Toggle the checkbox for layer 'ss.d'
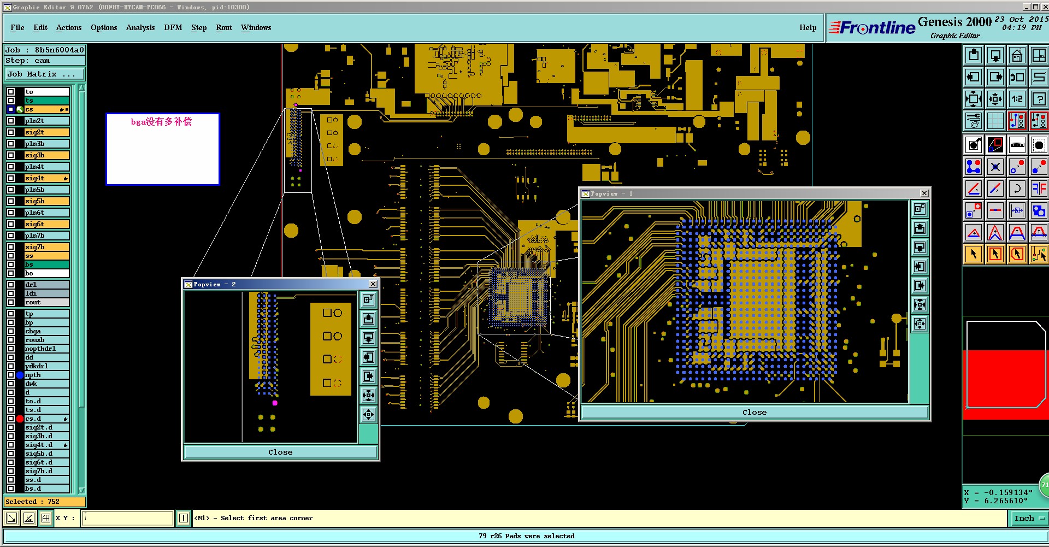The width and height of the screenshot is (1049, 547). pyautogui.click(x=11, y=480)
